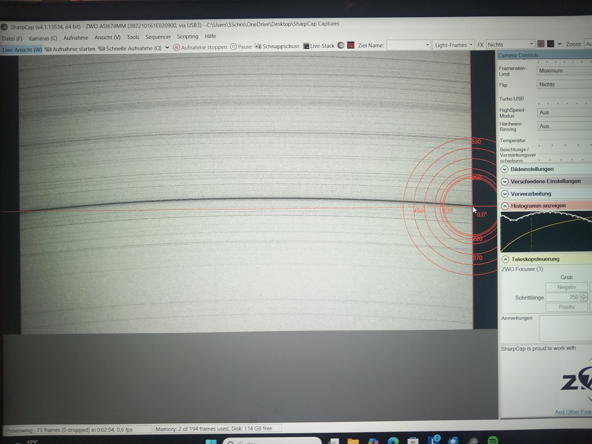Click the Schrittlänge value field 750
The height and width of the screenshot is (444, 592).
(563, 297)
